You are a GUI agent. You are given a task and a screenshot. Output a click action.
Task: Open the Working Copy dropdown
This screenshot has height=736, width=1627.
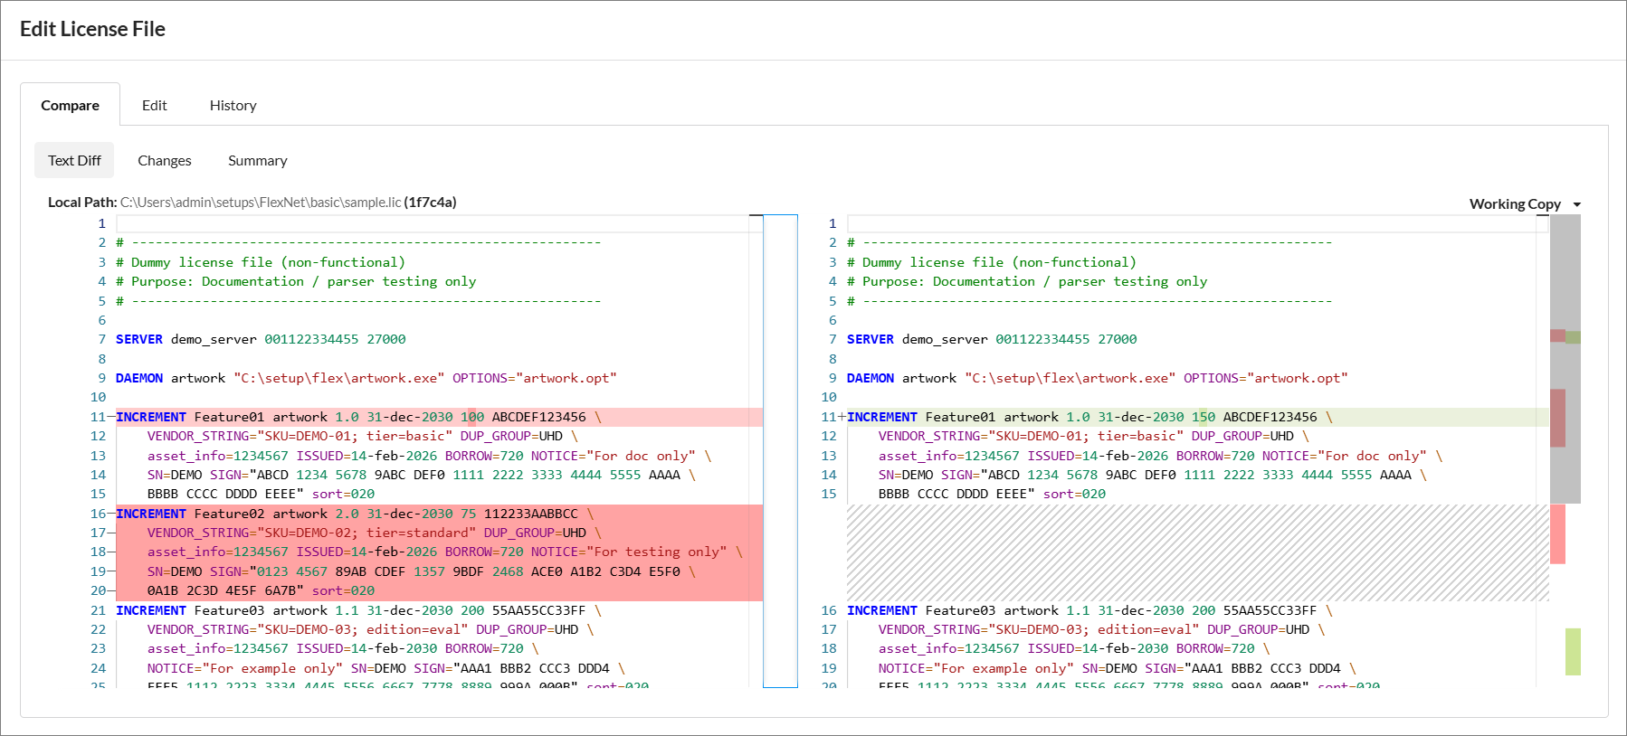tap(1525, 203)
